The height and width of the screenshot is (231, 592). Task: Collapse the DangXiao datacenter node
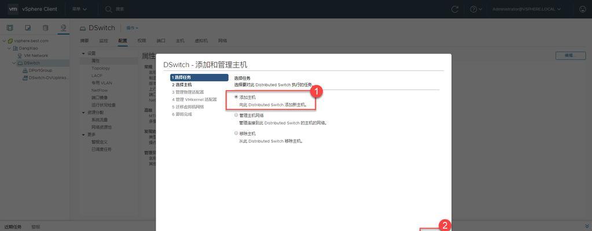click(9, 49)
